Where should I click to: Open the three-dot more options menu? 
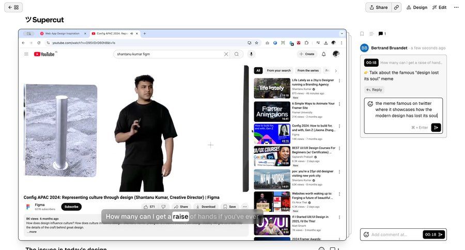(x=456, y=7)
